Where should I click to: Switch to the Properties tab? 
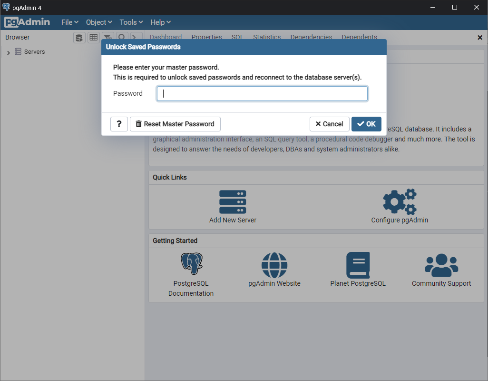pos(206,37)
